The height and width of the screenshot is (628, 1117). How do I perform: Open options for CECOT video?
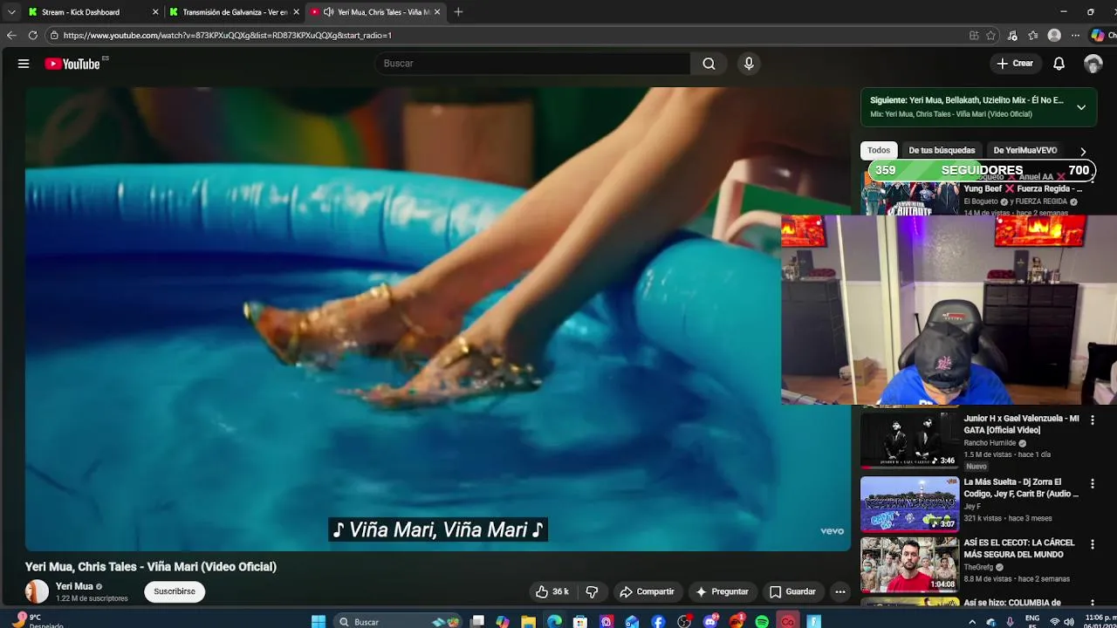1092,545
